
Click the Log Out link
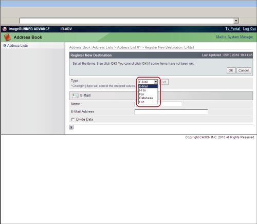tap(249, 29)
